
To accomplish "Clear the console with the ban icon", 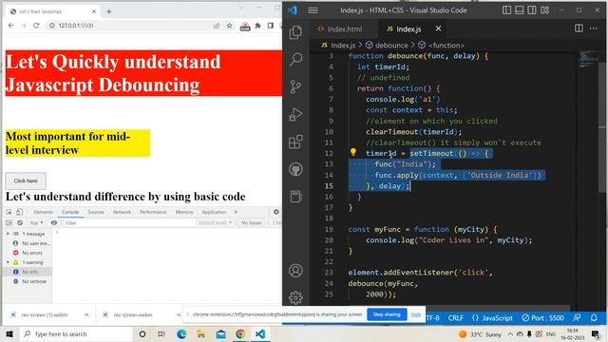I will pyautogui.click(x=20, y=223).
